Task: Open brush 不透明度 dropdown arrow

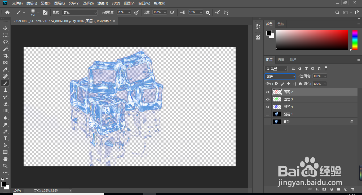Action: tap(129, 12)
